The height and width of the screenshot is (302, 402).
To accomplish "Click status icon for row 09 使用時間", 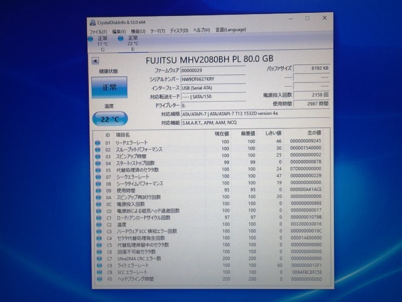I will tap(99, 191).
